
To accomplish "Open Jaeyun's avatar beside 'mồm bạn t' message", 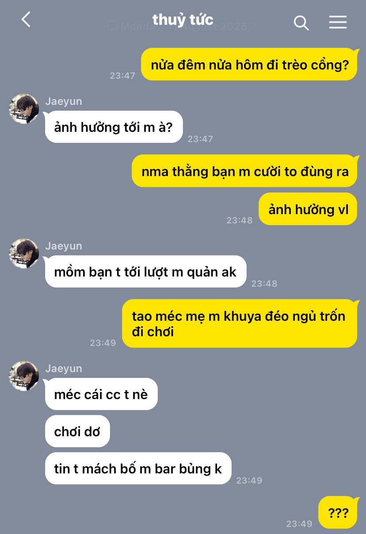I will (24, 254).
